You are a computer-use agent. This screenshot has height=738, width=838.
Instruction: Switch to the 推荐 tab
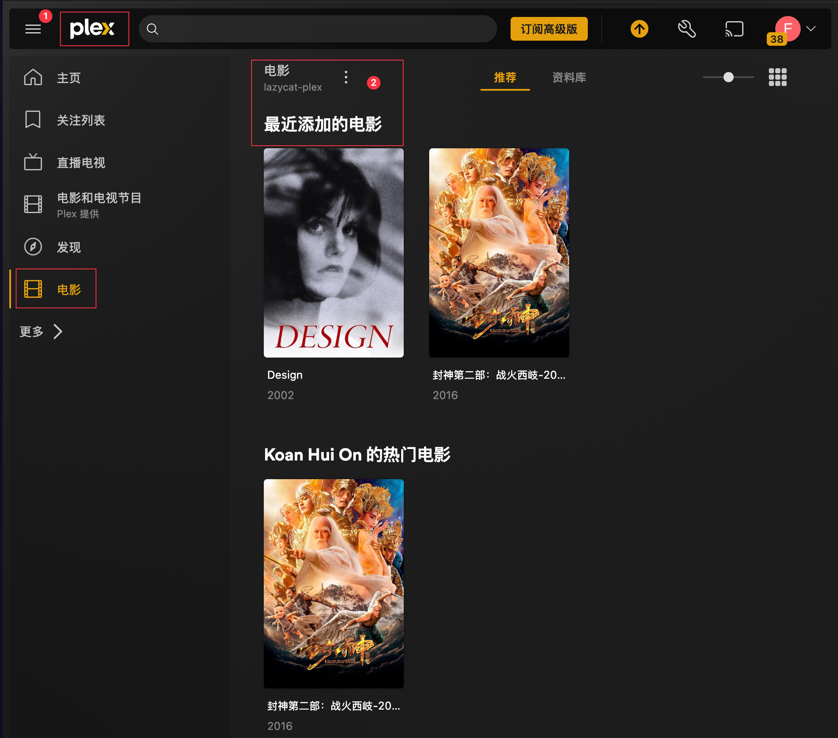point(505,78)
